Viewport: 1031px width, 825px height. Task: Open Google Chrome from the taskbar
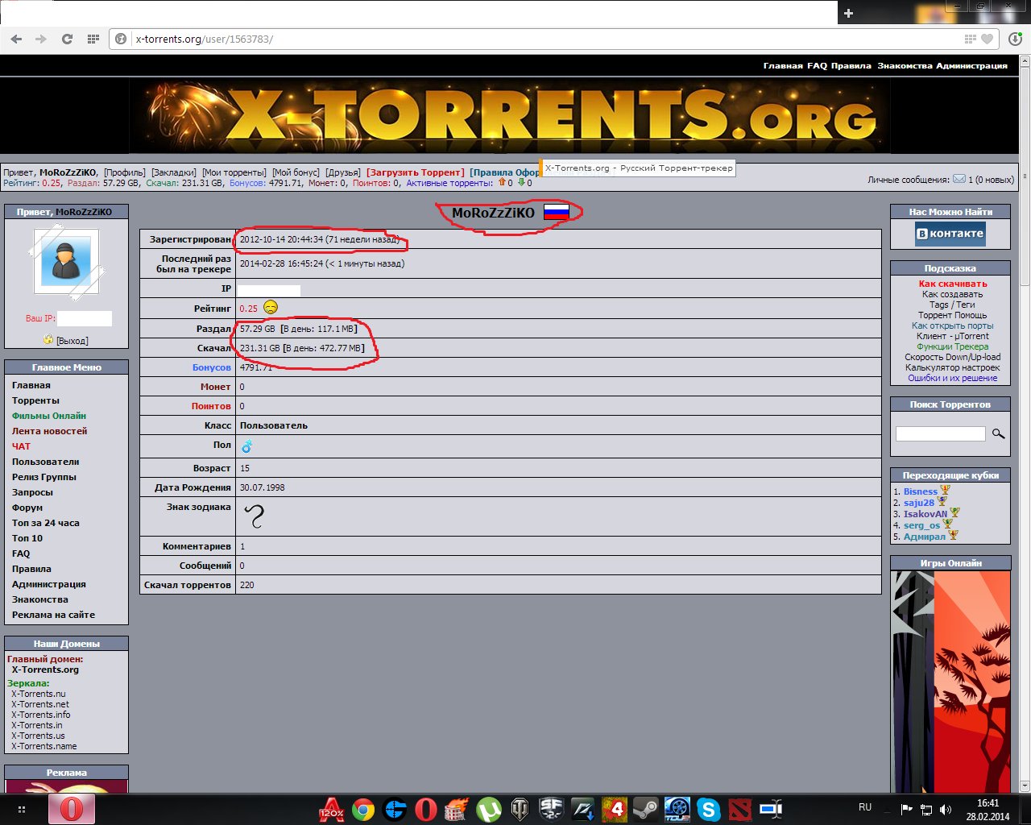point(363,809)
